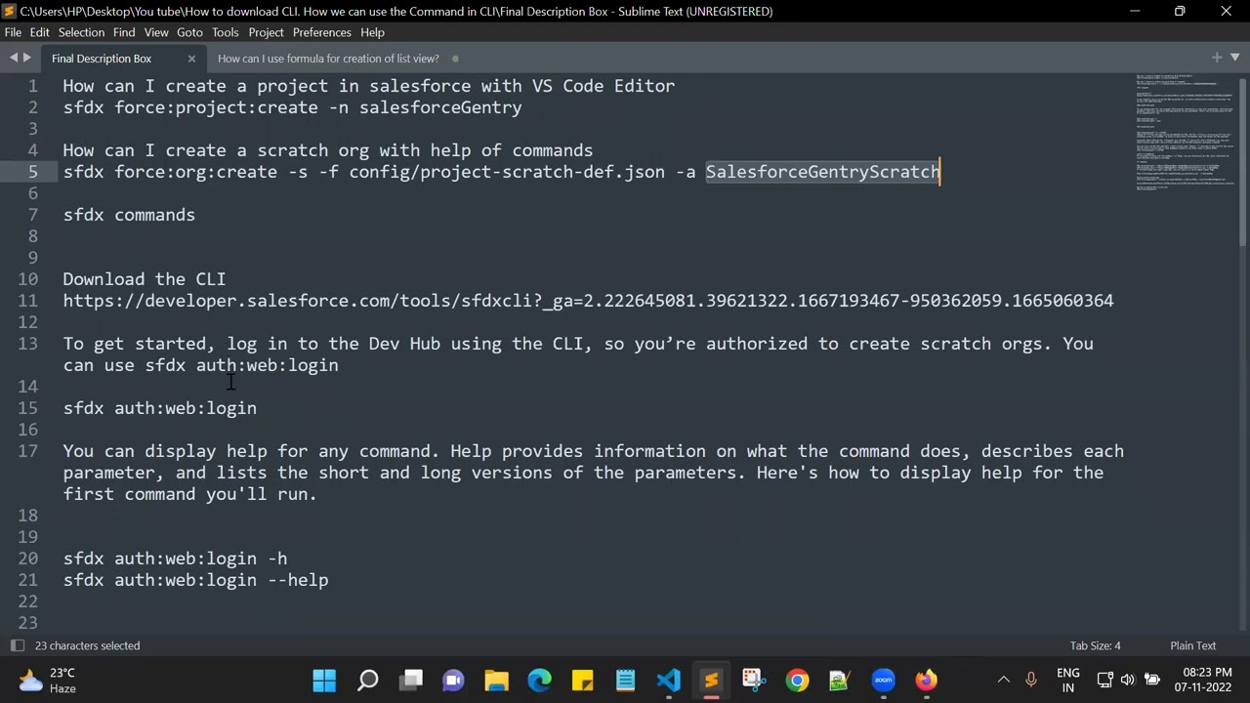
Task: Add a new tab with the plus icon
Action: pos(1217,58)
